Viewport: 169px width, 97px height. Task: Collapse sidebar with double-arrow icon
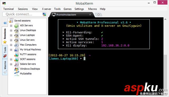click(5, 23)
